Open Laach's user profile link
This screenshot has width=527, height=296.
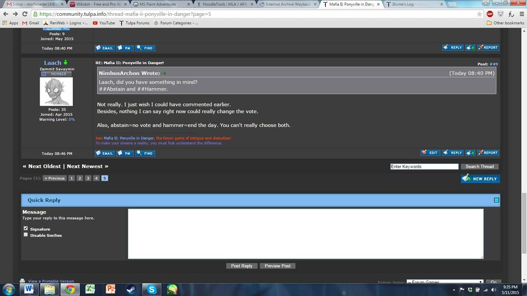click(52, 63)
